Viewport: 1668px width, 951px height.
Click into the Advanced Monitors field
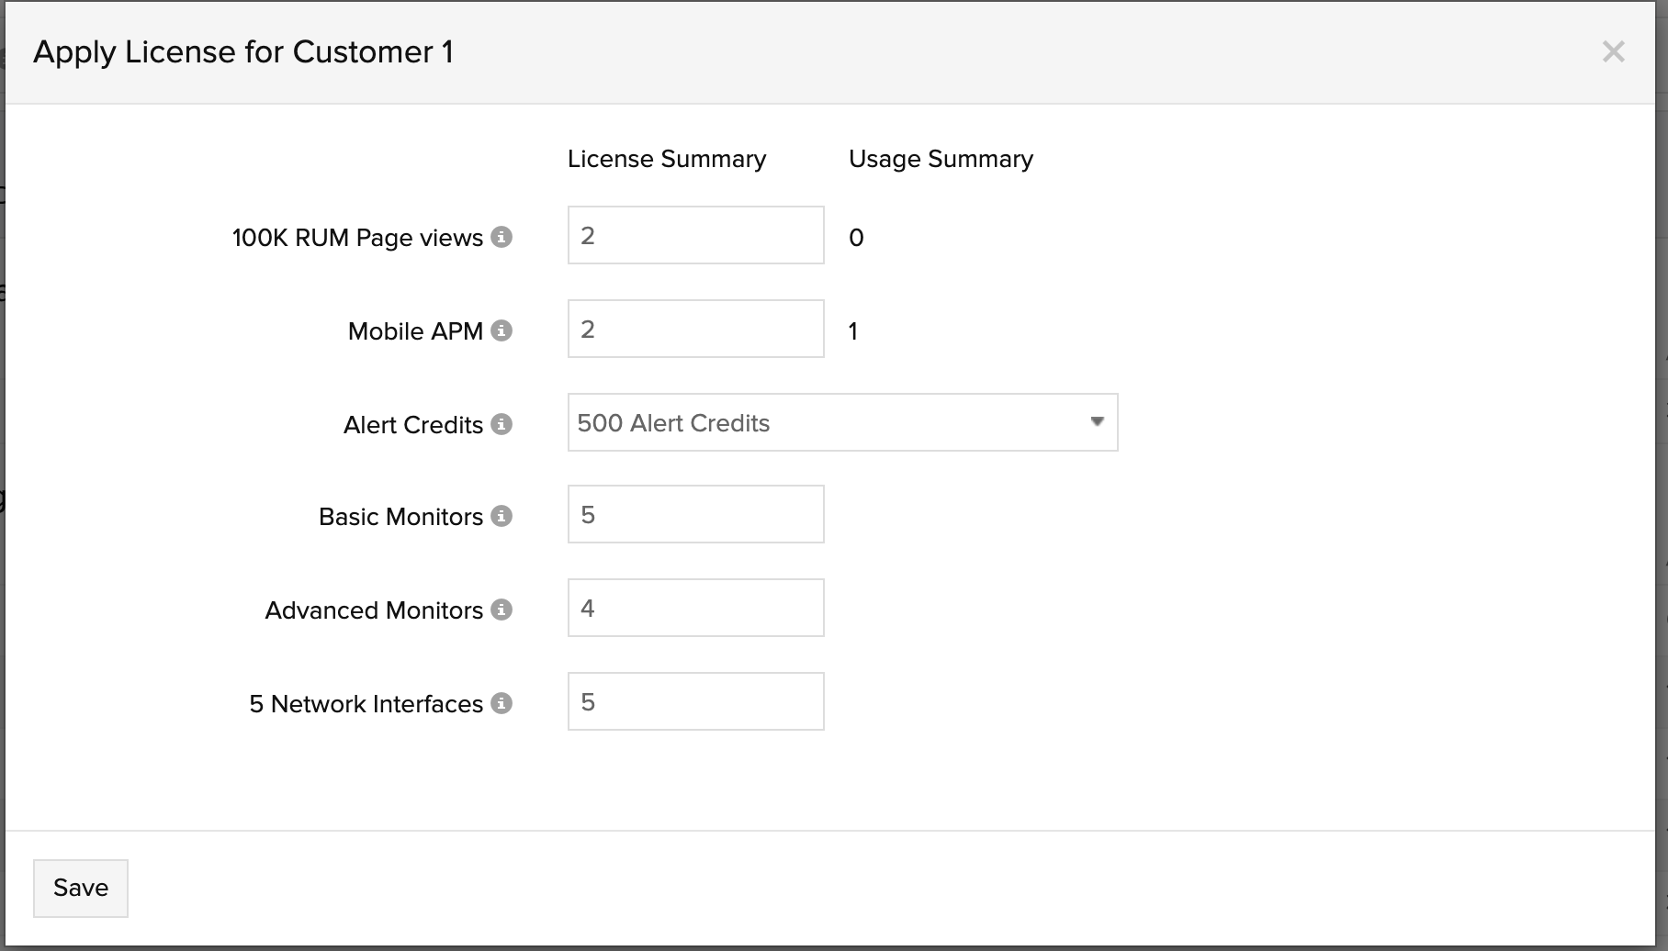pyautogui.click(x=695, y=609)
